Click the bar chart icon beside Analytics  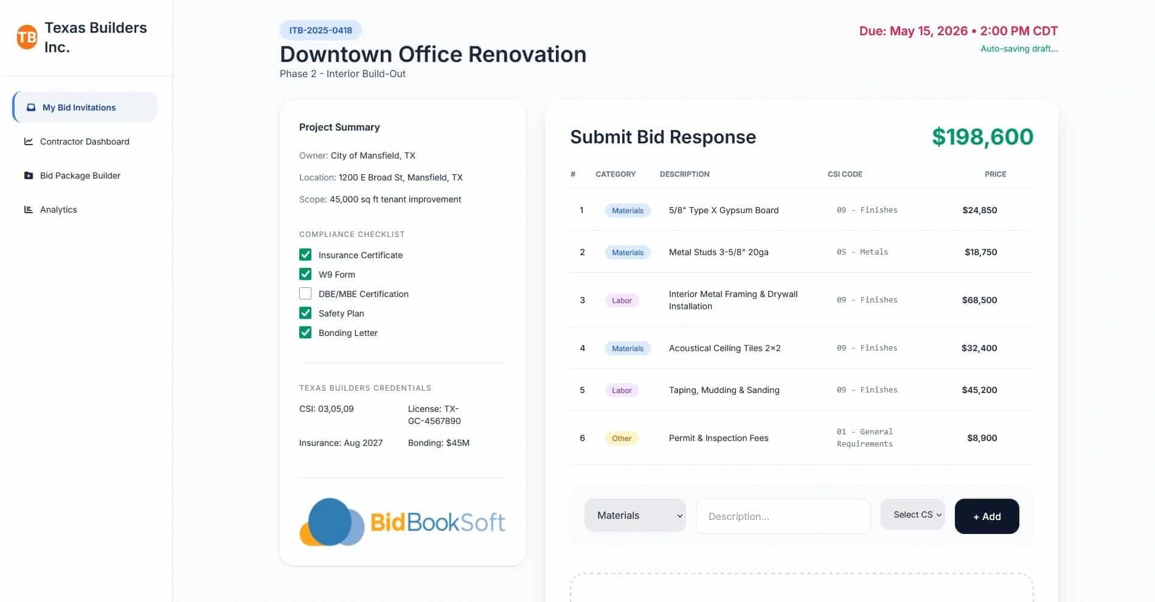29,210
